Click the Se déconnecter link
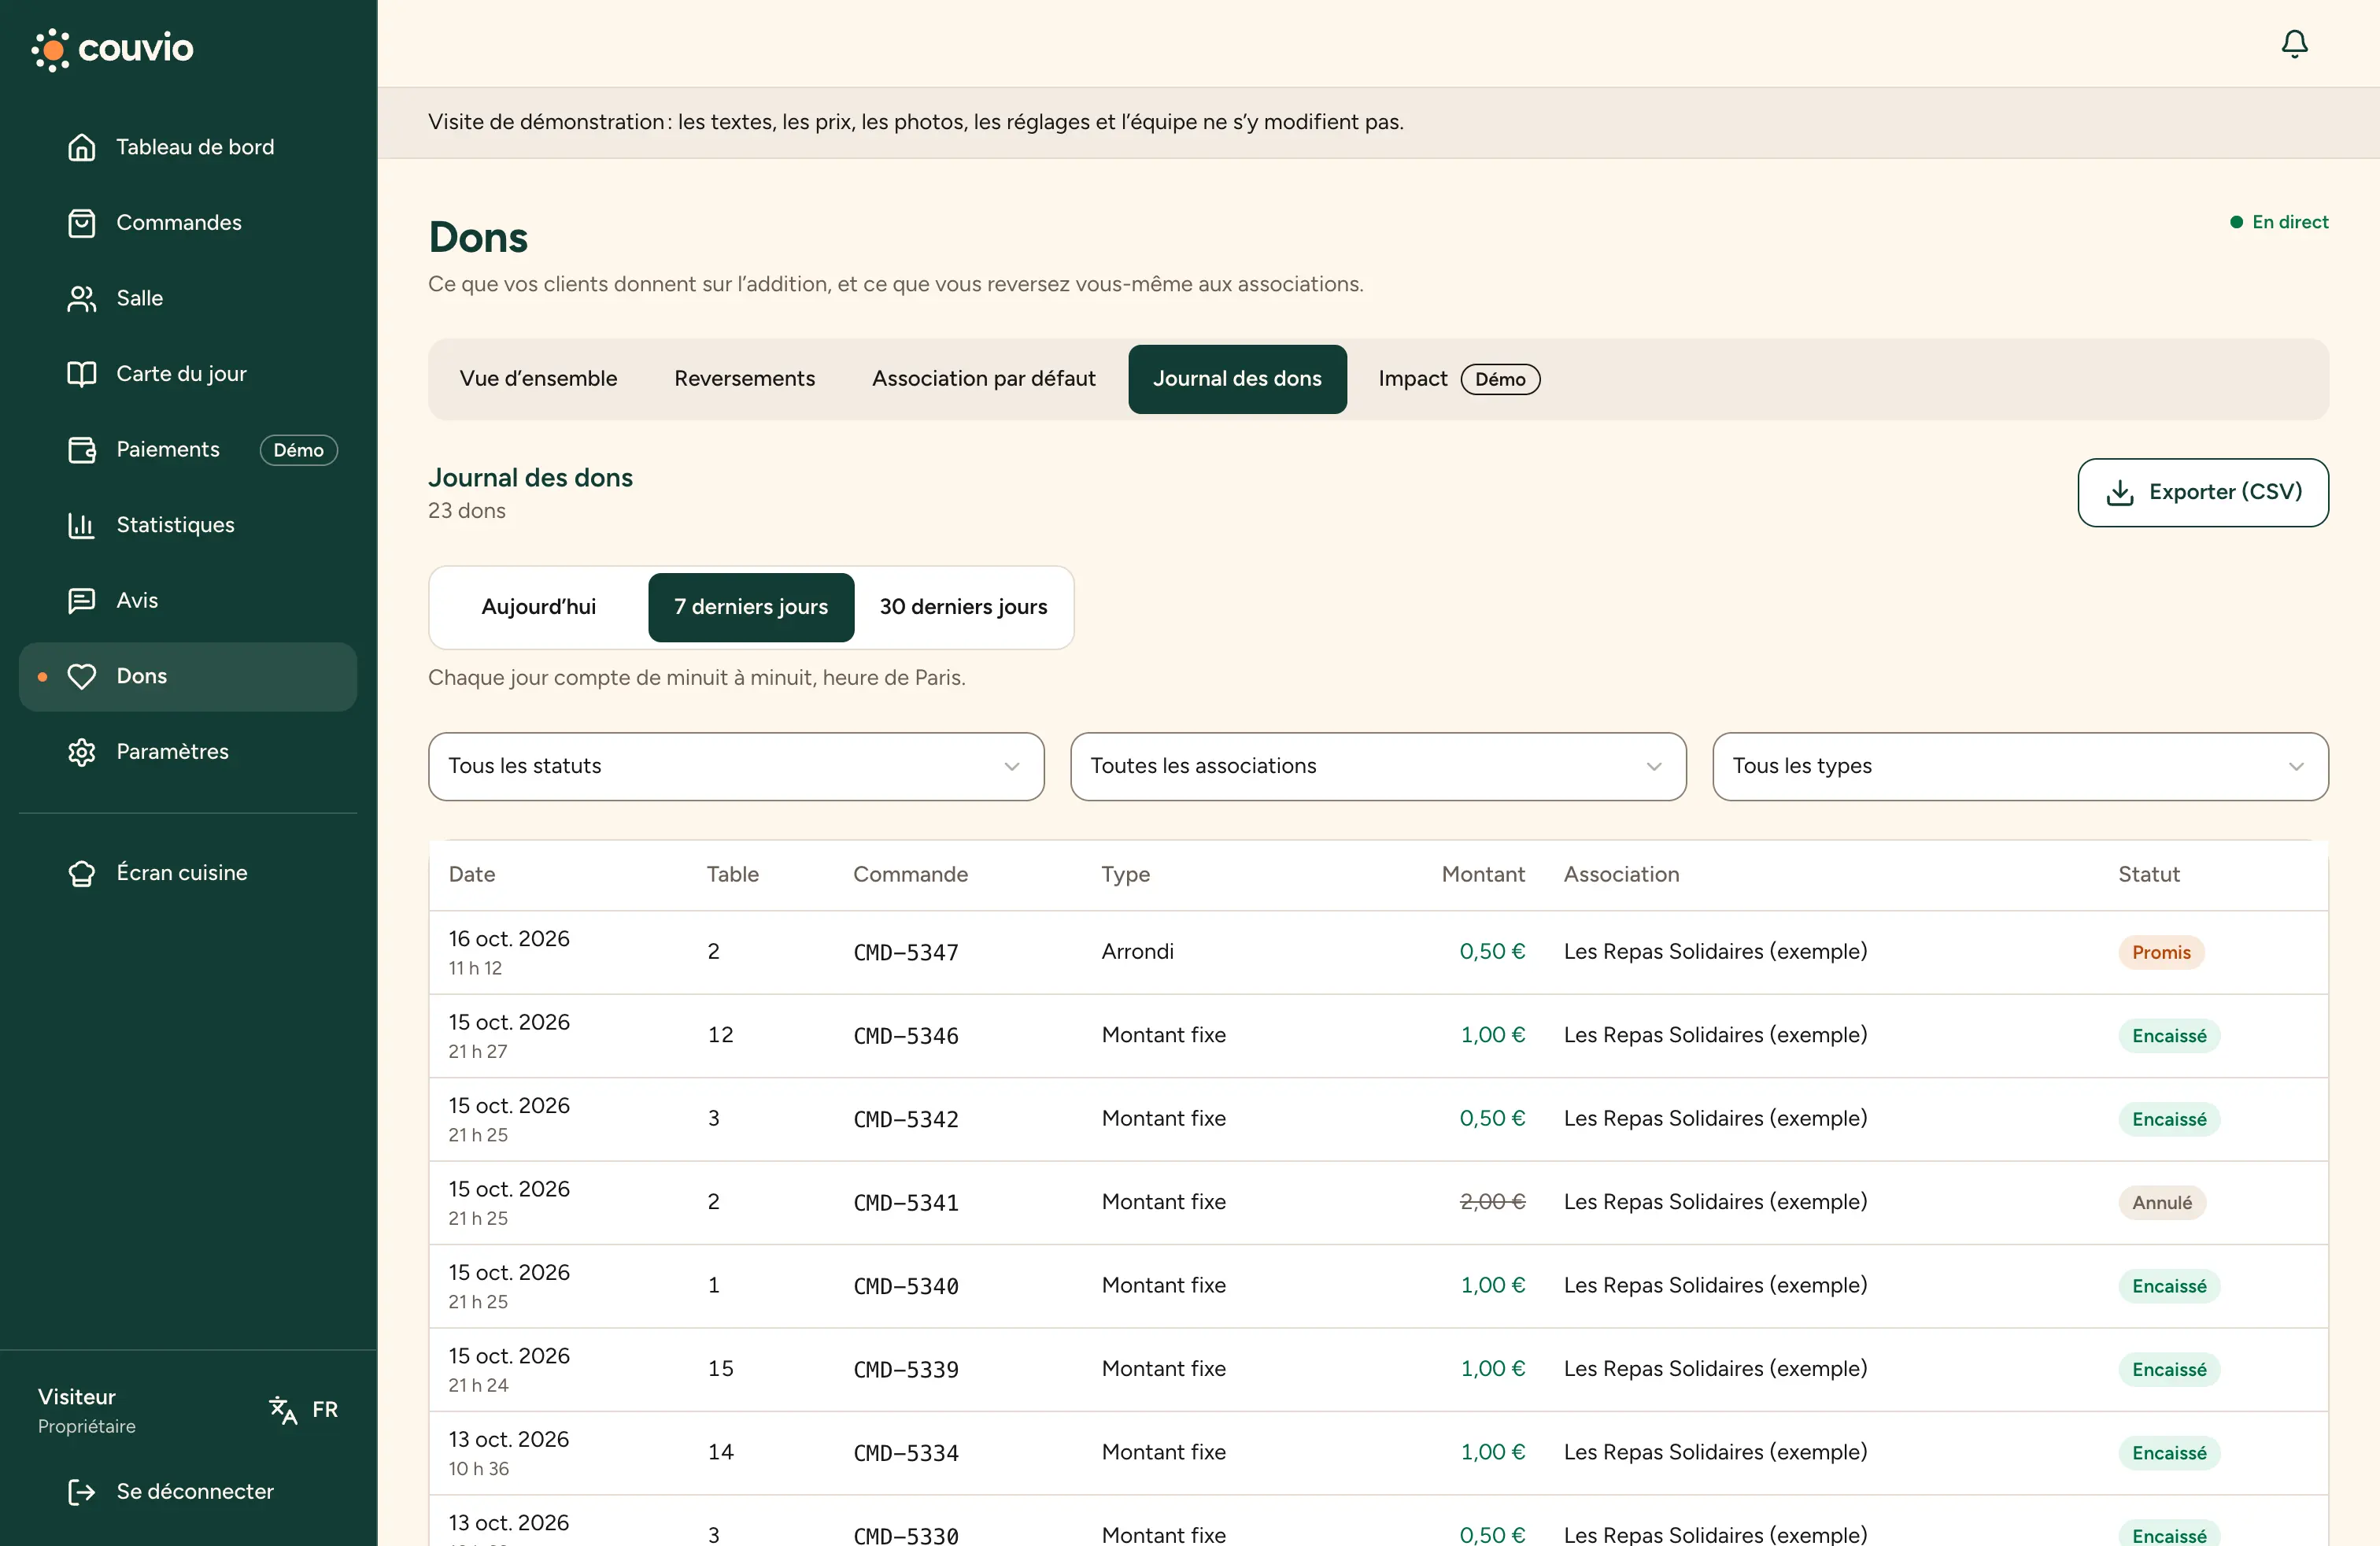This screenshot has width=2380, height=1546. 195,1492
